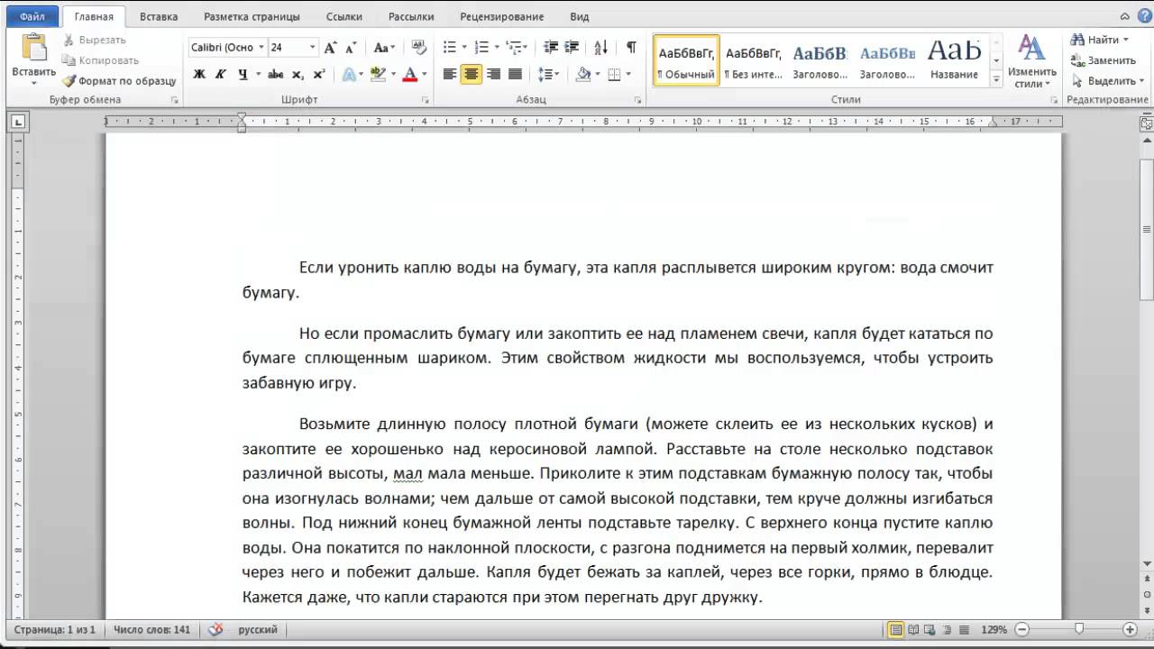Click the Text Effects glowing A icon
This screenshot has height=649, width=1154.
point(349,74)
